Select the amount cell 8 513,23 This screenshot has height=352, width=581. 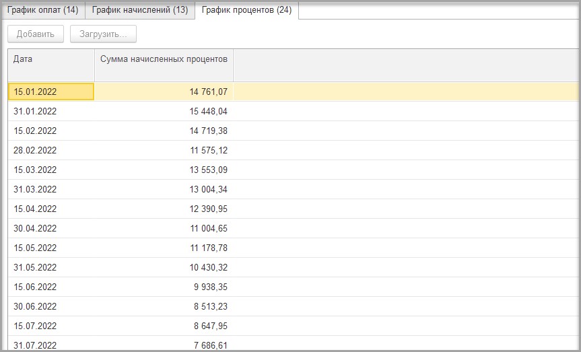pyautogui.click(x=164, y=306)
